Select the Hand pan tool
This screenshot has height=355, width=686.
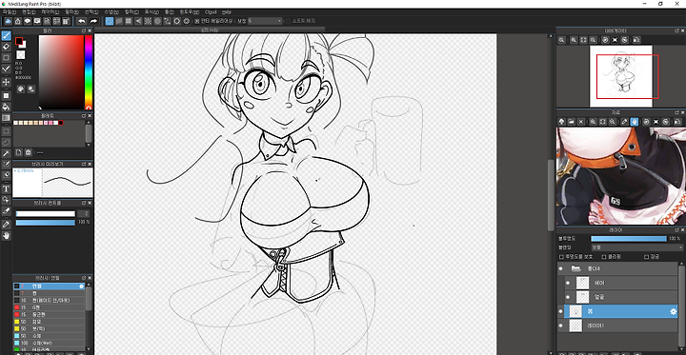[x=6, y=236]
